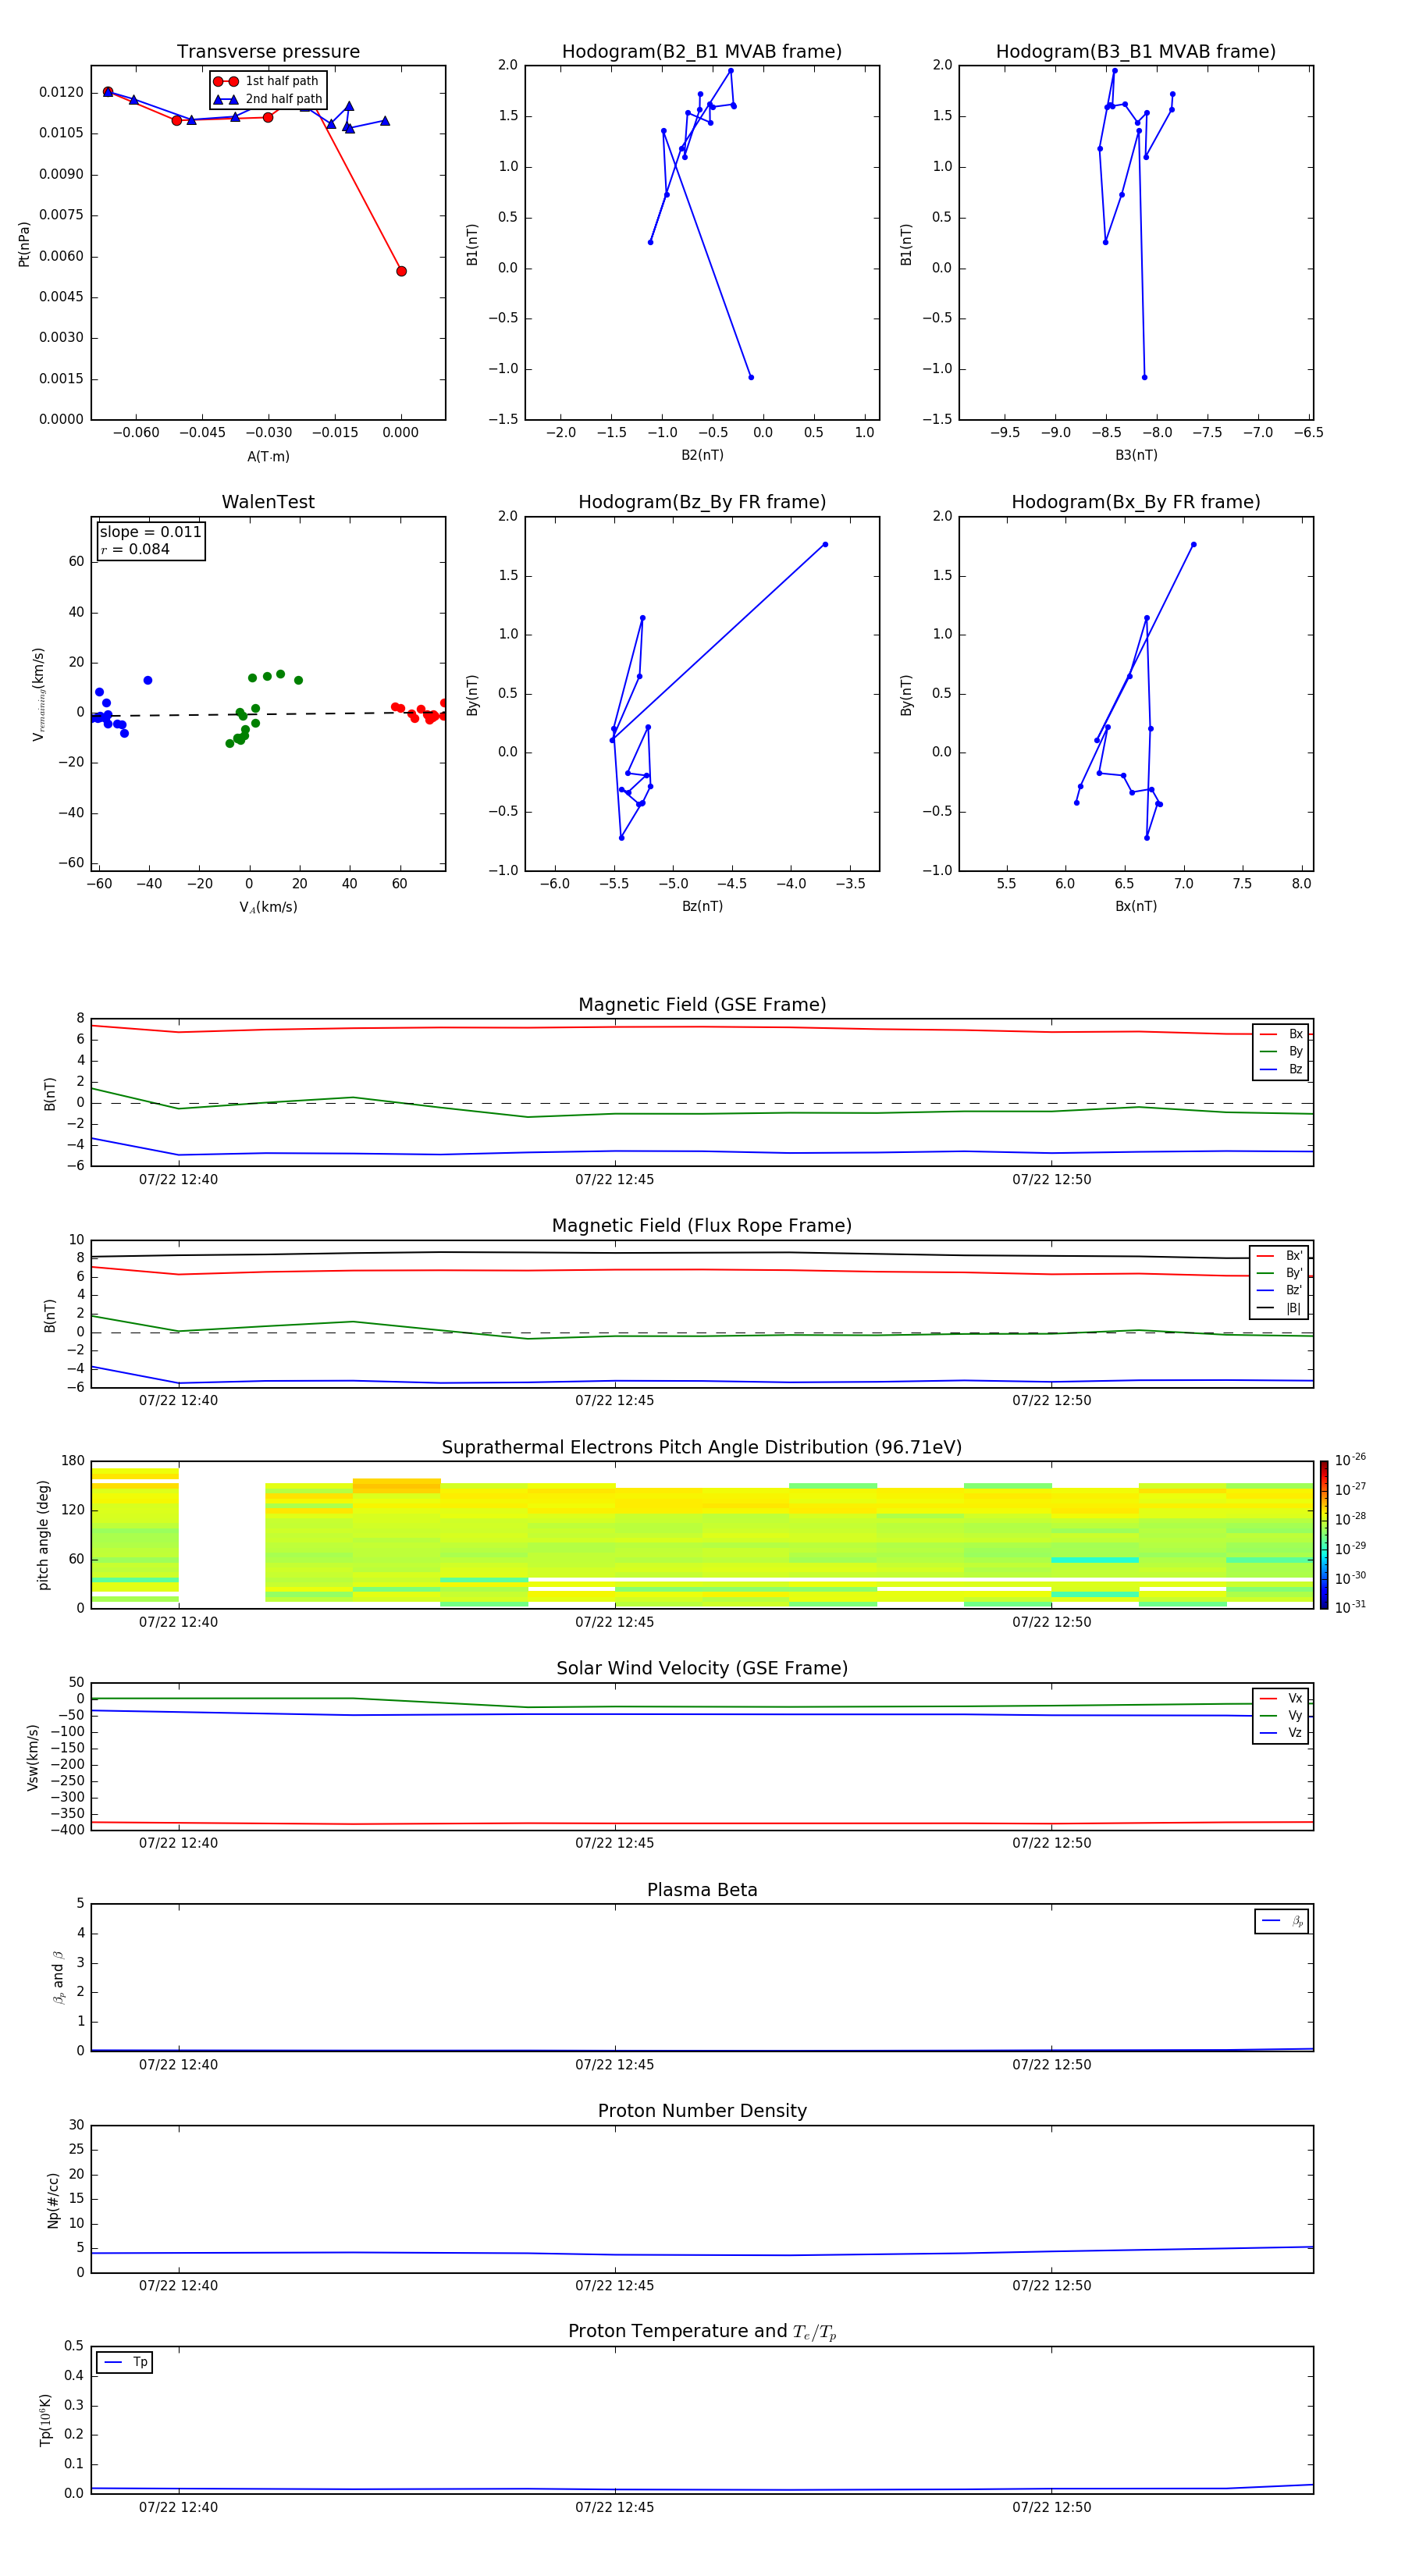
Task: Click '1st half path' legend entry
Action: [266, 81]
